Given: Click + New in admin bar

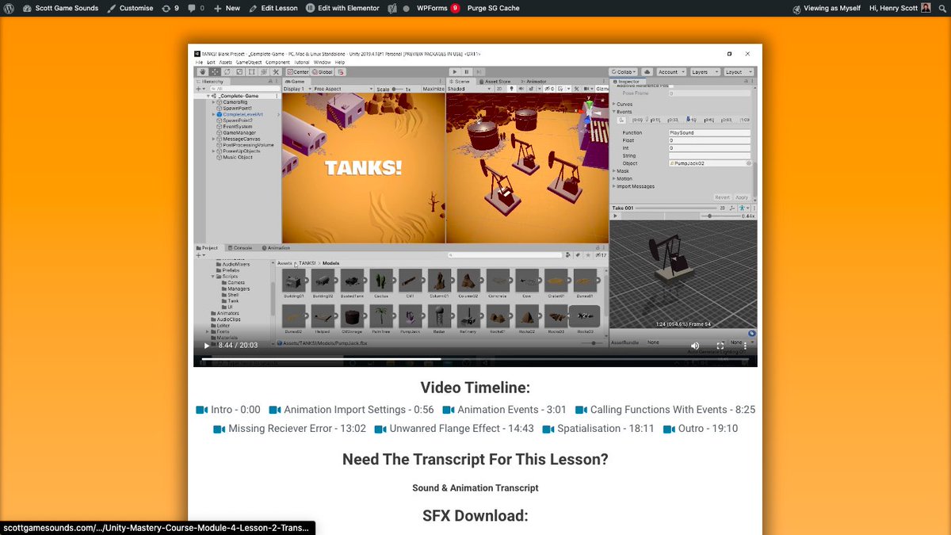Looking at the screenshot, I should tap(227, 8).
